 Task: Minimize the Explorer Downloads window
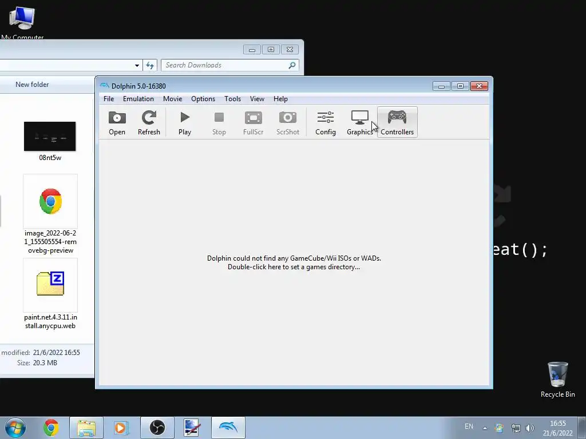click(252, 50)
